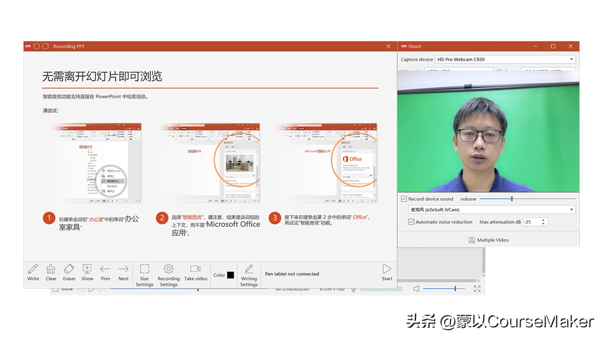The width and height of the screenshot is (604, 339).
Task: Toggle Automatic noise reduction
Action: click(411, 222)
